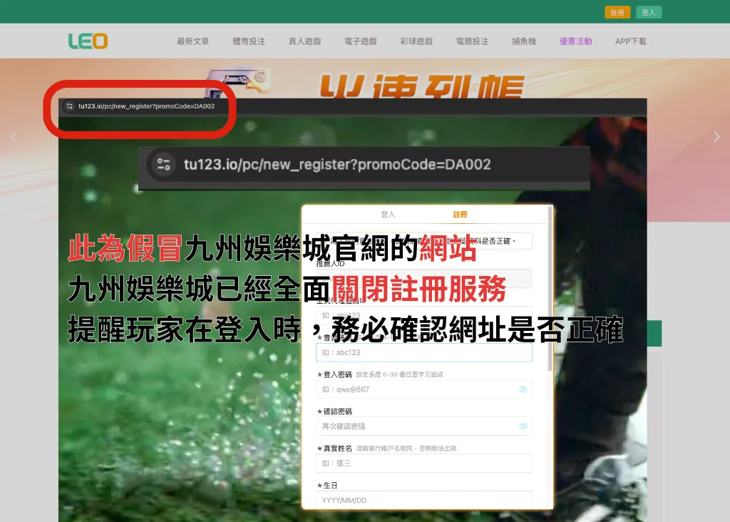730x522 pixels.
Task: Open the 優惠活動 menu item
Action: click(x=575, y=41)
